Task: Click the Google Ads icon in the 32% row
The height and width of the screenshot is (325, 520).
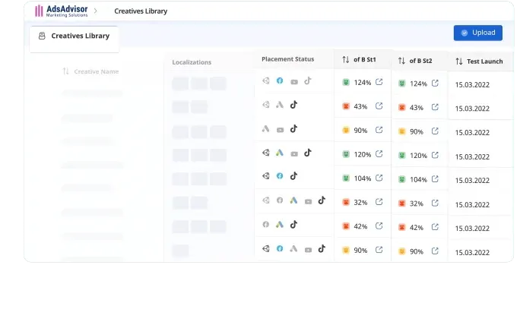Action: coord(293,200)
